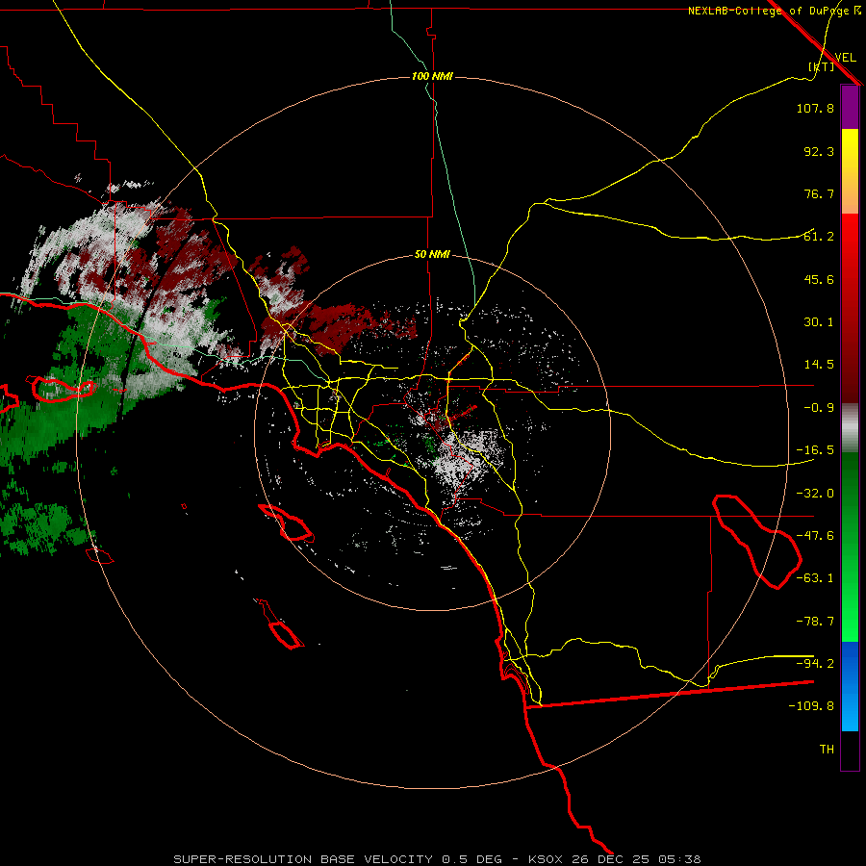This screenshot has width=866, height=866.
Task: Select the 76.7 velocity scale value
Action: click(819, 193)
